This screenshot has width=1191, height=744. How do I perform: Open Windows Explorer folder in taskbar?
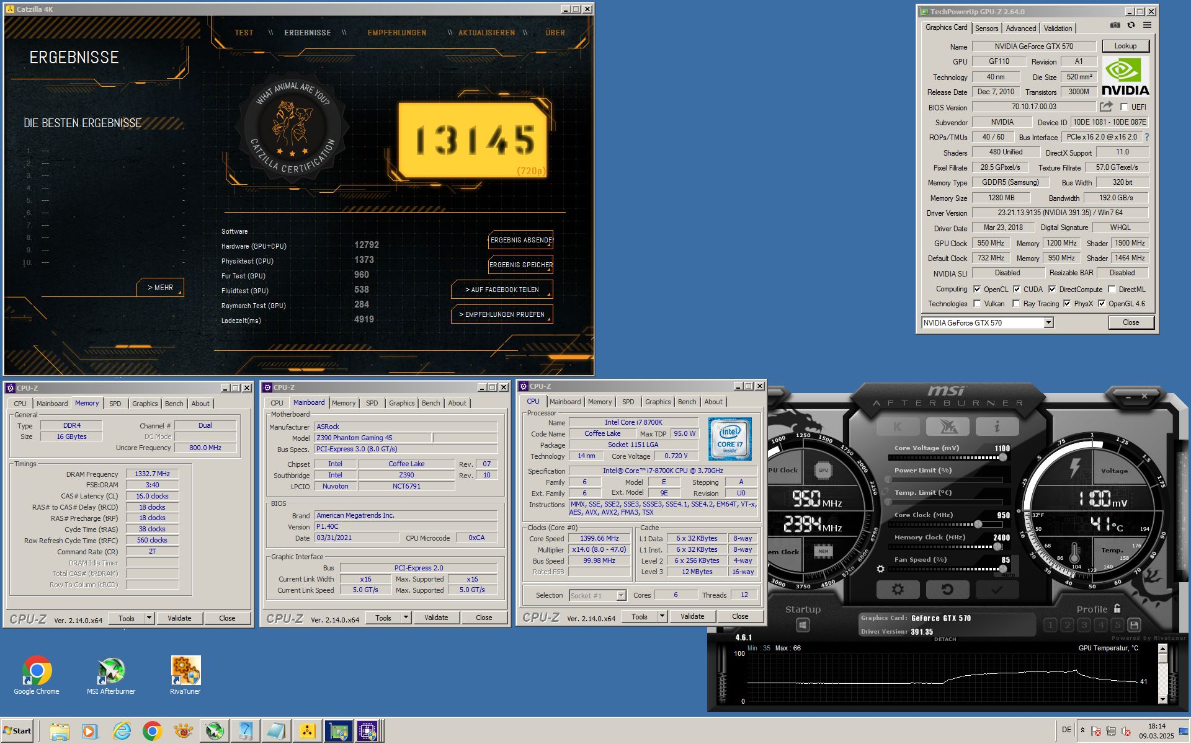point(60,731)
